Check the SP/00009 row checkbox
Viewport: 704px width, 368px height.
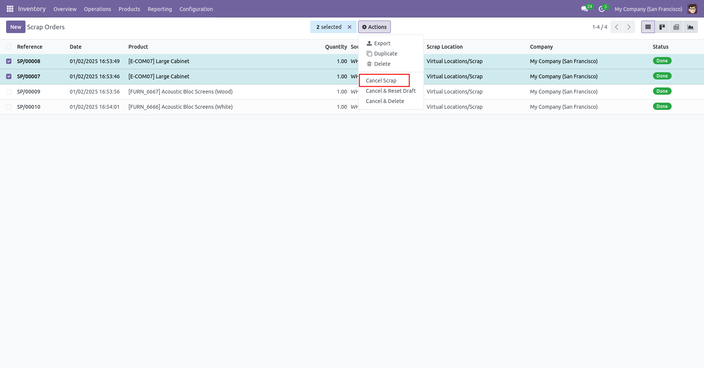coord(9,92)
